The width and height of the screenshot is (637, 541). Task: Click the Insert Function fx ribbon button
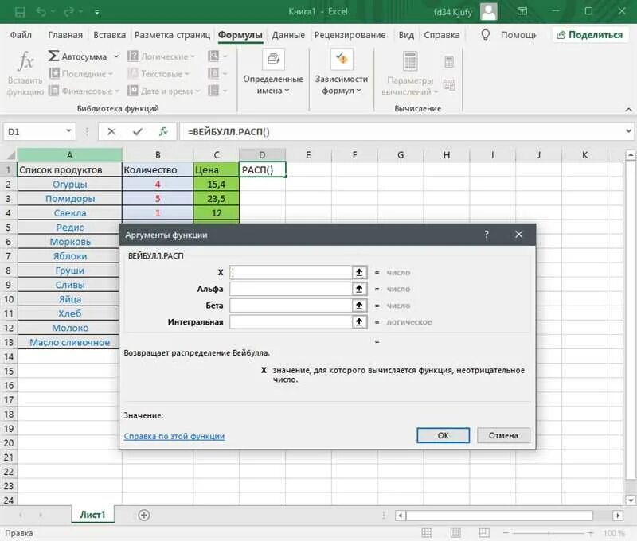25,73
